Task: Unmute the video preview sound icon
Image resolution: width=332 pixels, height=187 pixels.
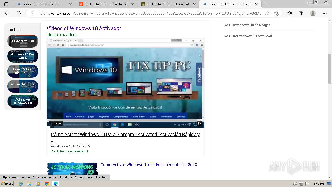Action: click(x=199, y=123)
